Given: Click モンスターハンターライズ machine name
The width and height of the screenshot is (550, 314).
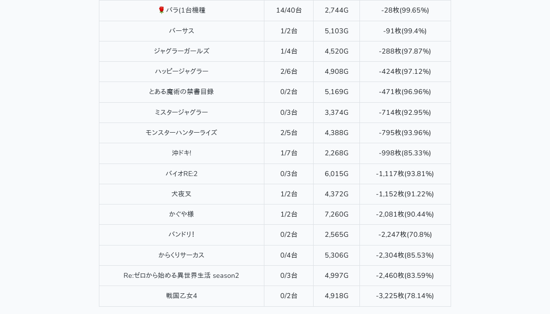Looking at the screenshot, I should (181, 133).
